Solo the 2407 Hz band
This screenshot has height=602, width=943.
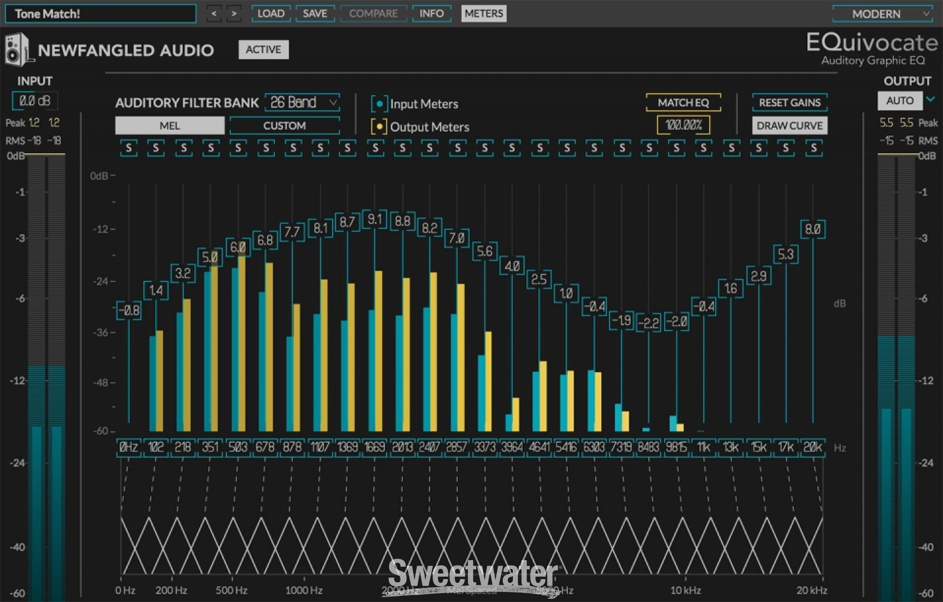(x=430, y=148)
